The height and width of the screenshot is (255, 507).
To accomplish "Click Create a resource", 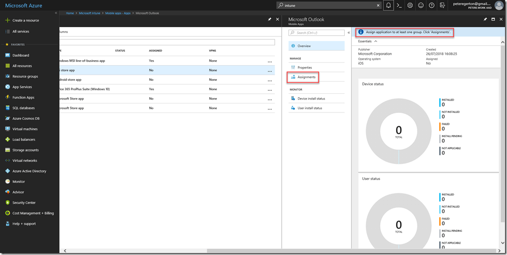I will (26, 21).
